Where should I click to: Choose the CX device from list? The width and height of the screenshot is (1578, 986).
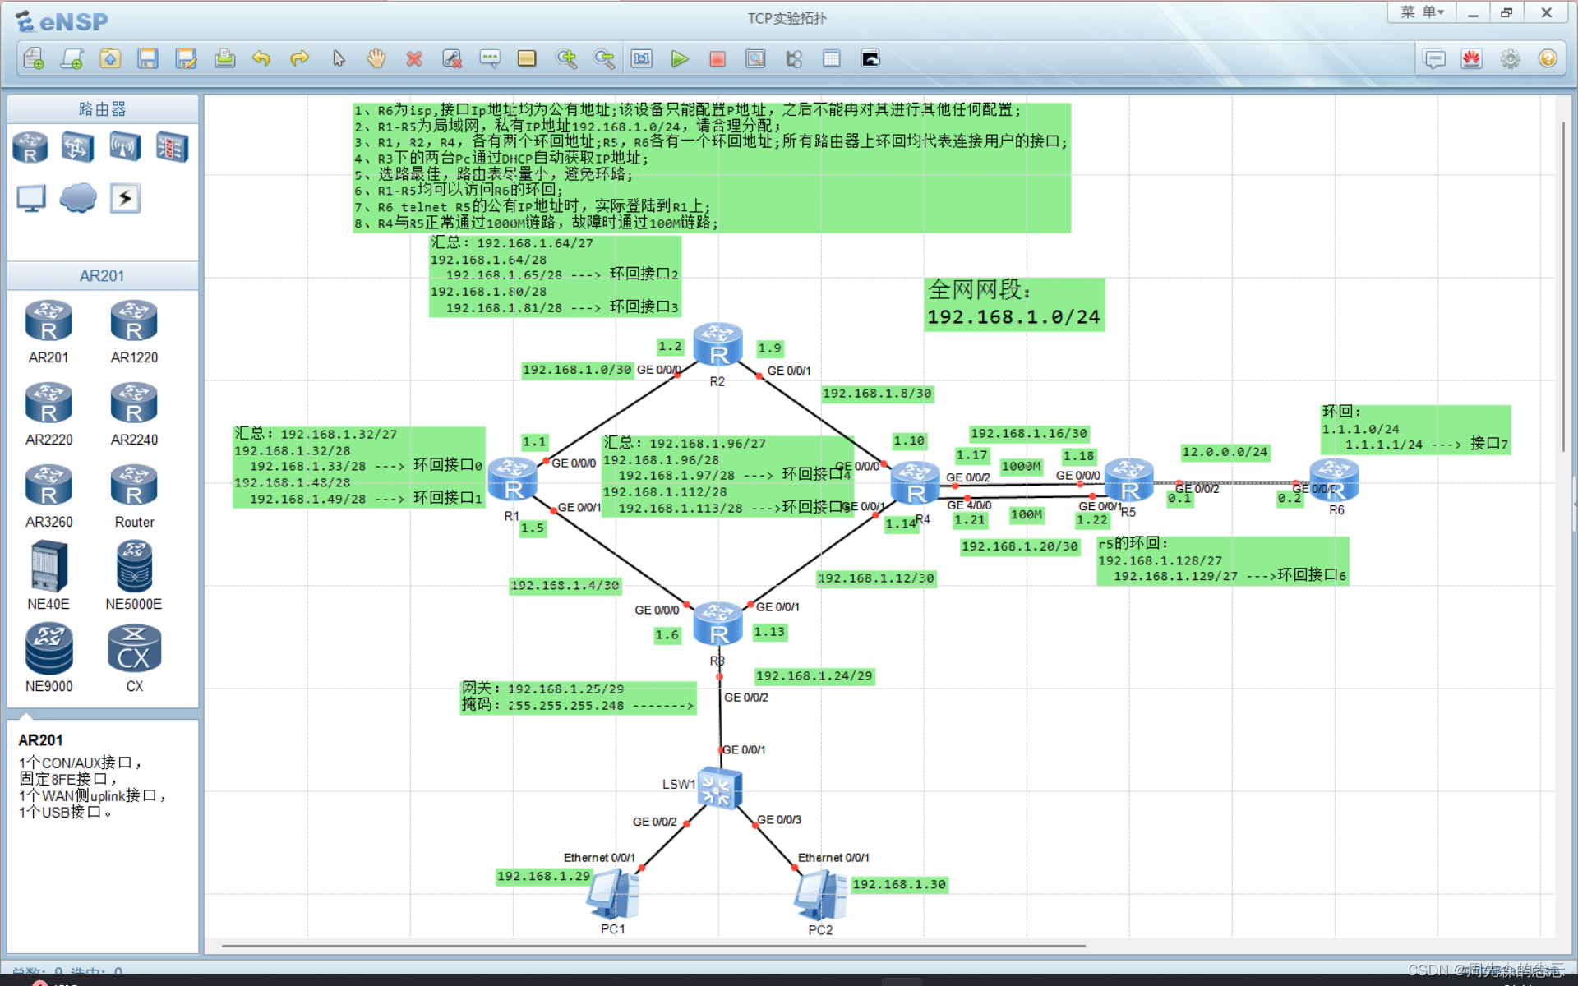(134, 649)
